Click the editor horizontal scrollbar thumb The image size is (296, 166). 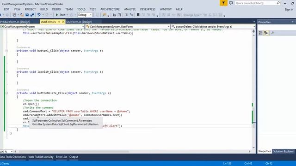(74, 152)
